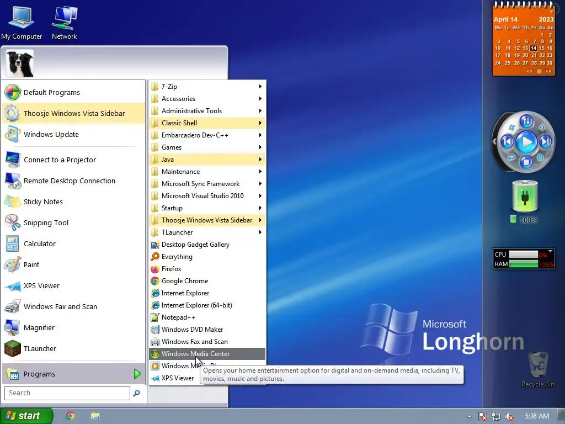Open TLauncher folder in Programs list

207,232
